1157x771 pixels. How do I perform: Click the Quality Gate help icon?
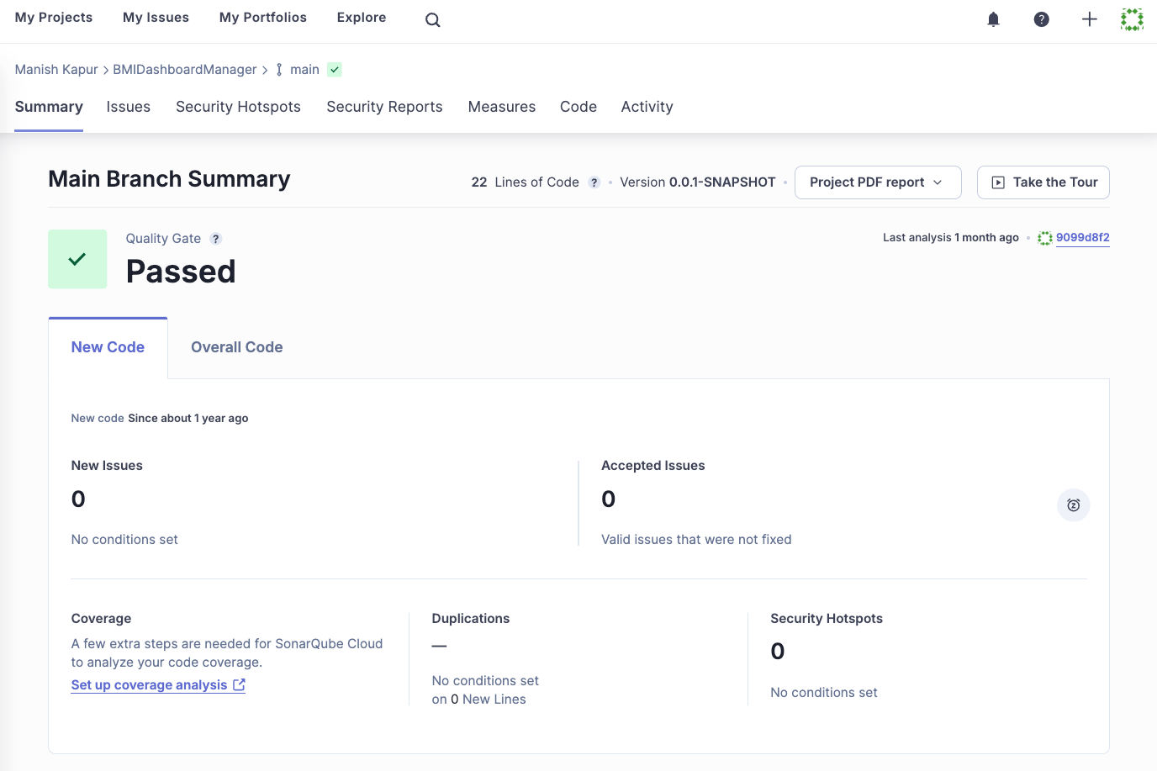[216, 239]
